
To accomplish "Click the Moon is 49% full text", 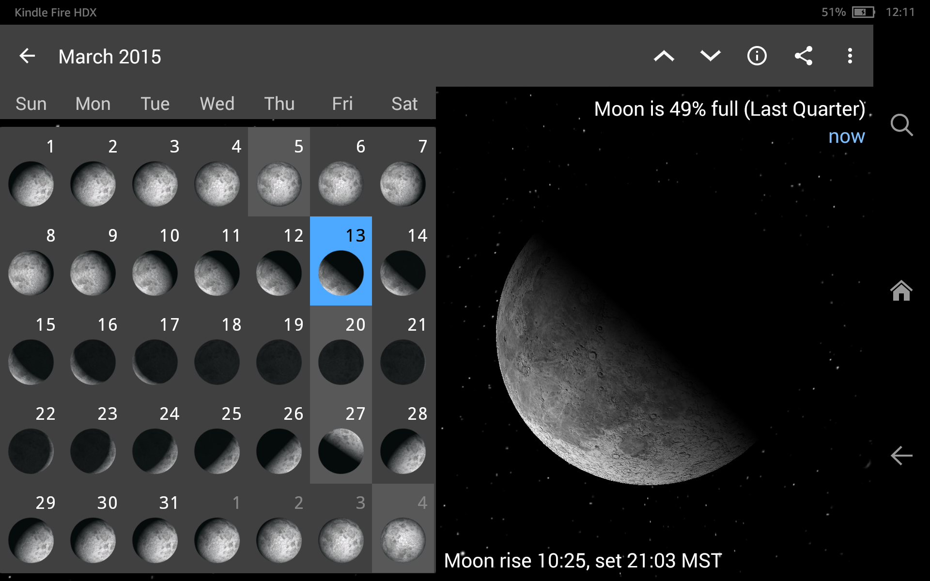I will point(728,108).
